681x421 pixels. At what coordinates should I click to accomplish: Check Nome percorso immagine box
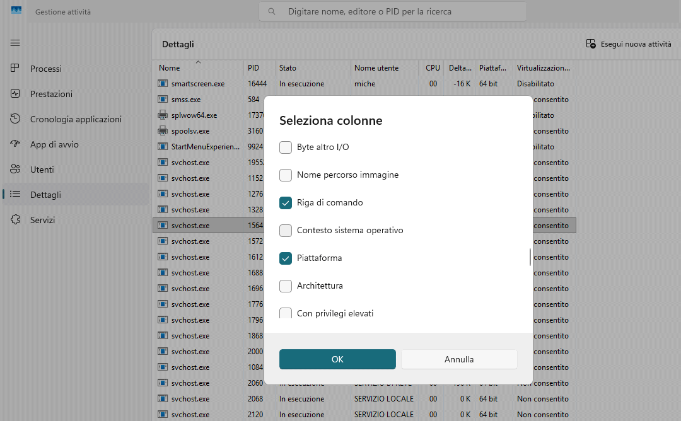coord(286,175)
